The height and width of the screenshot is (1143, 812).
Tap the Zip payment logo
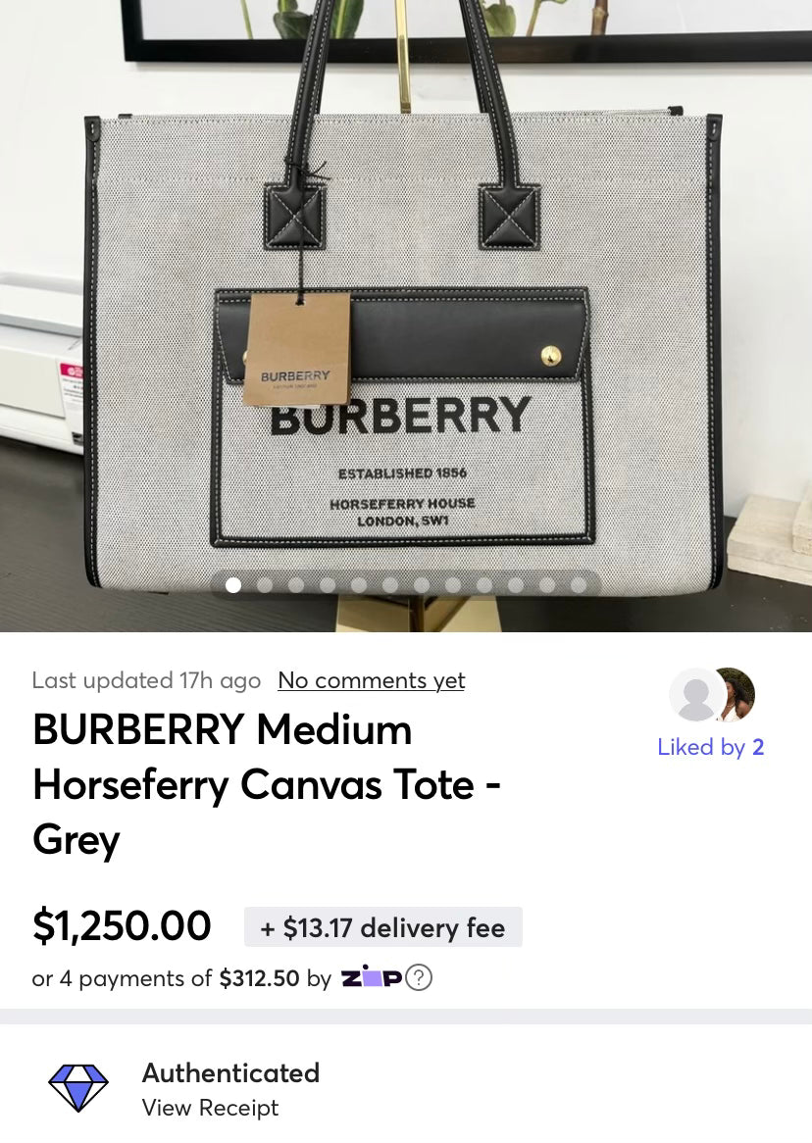[372, 976]
